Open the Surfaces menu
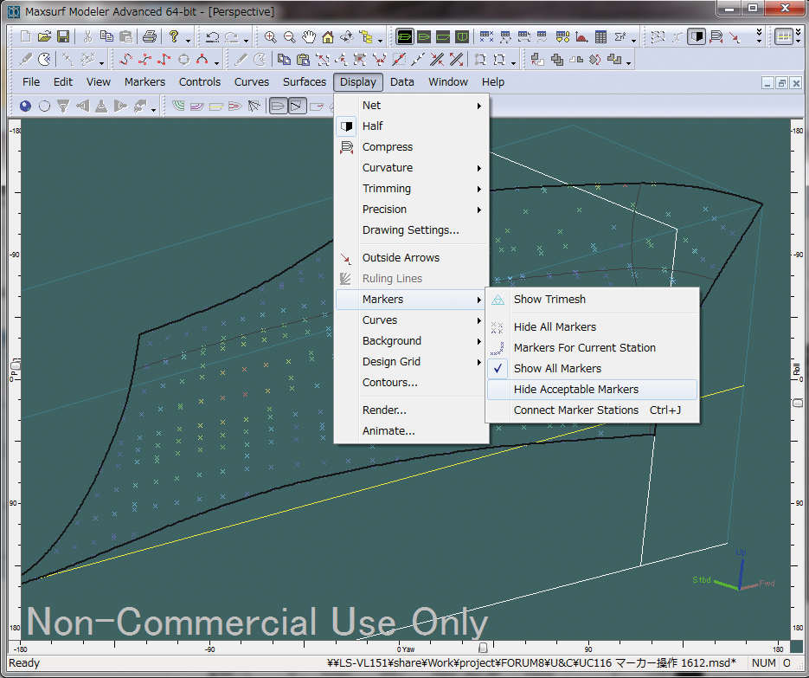 (x=305, y=82)
